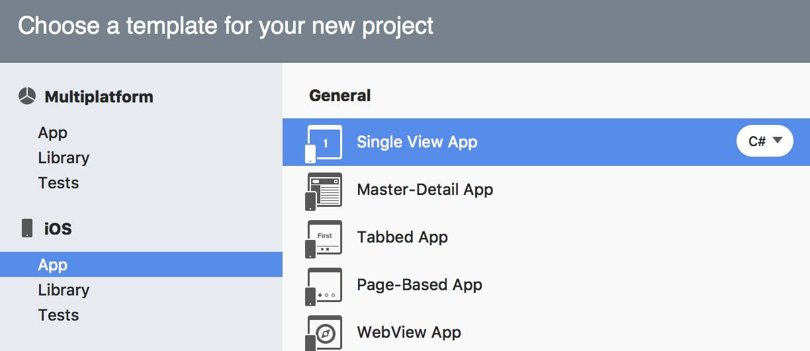Click the Master-Detail App template icon

point(324,190)
